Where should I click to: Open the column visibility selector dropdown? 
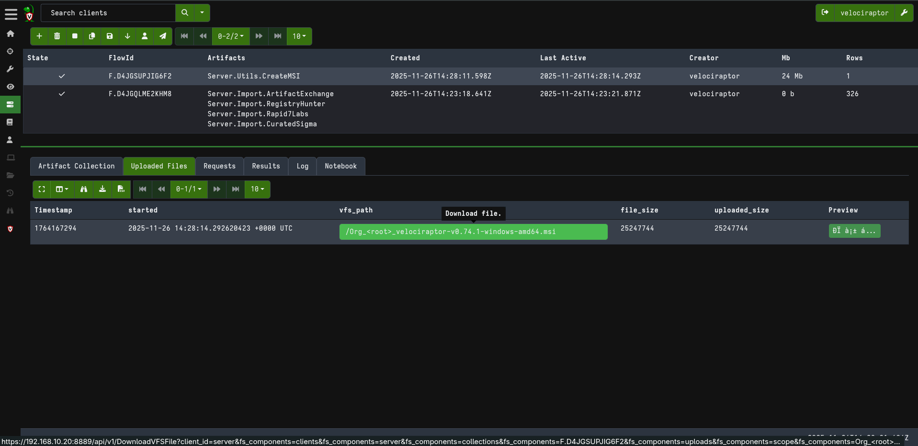pos(62,190)
